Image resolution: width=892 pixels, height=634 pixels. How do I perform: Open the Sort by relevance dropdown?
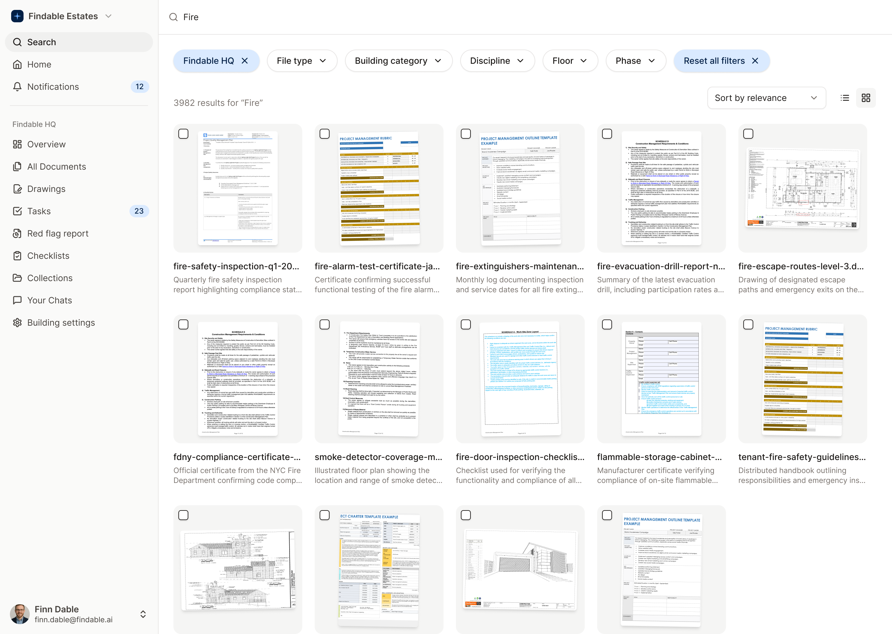pyautogui.click(x=767, y=98)
